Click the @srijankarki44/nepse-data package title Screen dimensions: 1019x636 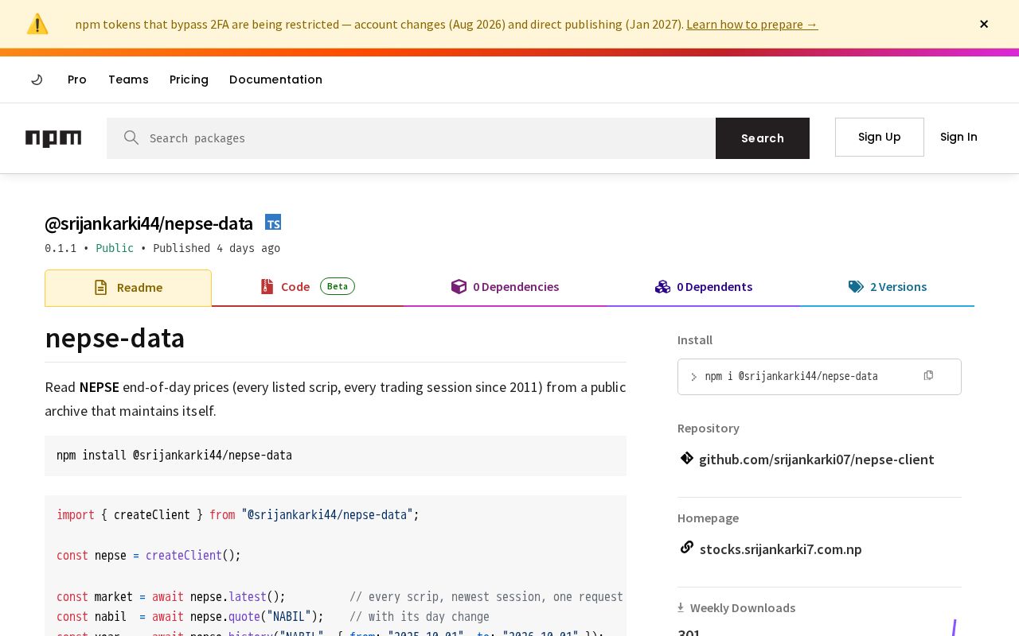[149, 224]
